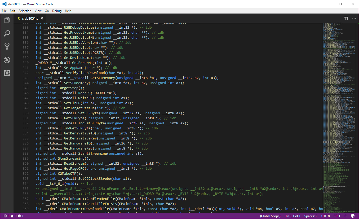Change line ending sequence from CRLF
The height and width of the screenshot is (219, 359).
coord(337,216)
